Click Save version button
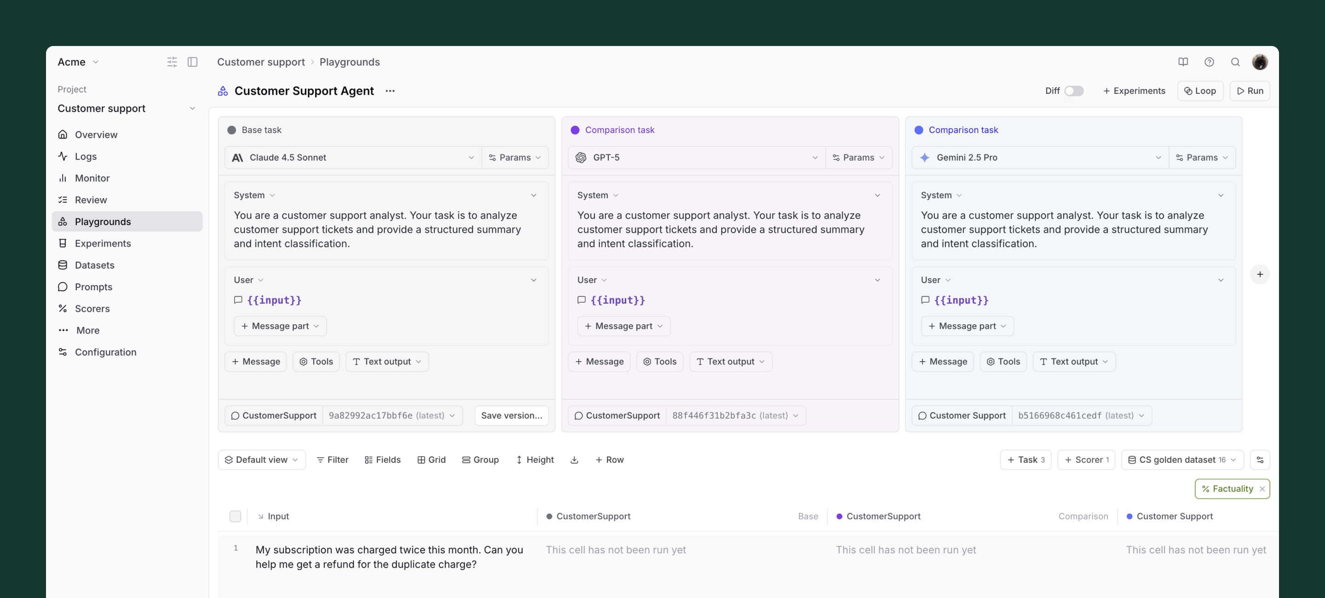The width and height of the screenshot is (1325, 598). [x=511, y=415]
